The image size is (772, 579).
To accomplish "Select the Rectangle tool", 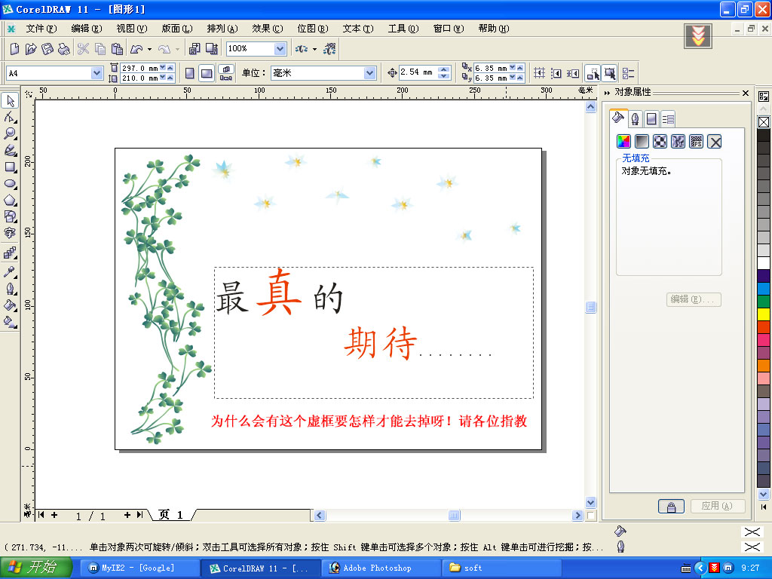I will [10, 167].
